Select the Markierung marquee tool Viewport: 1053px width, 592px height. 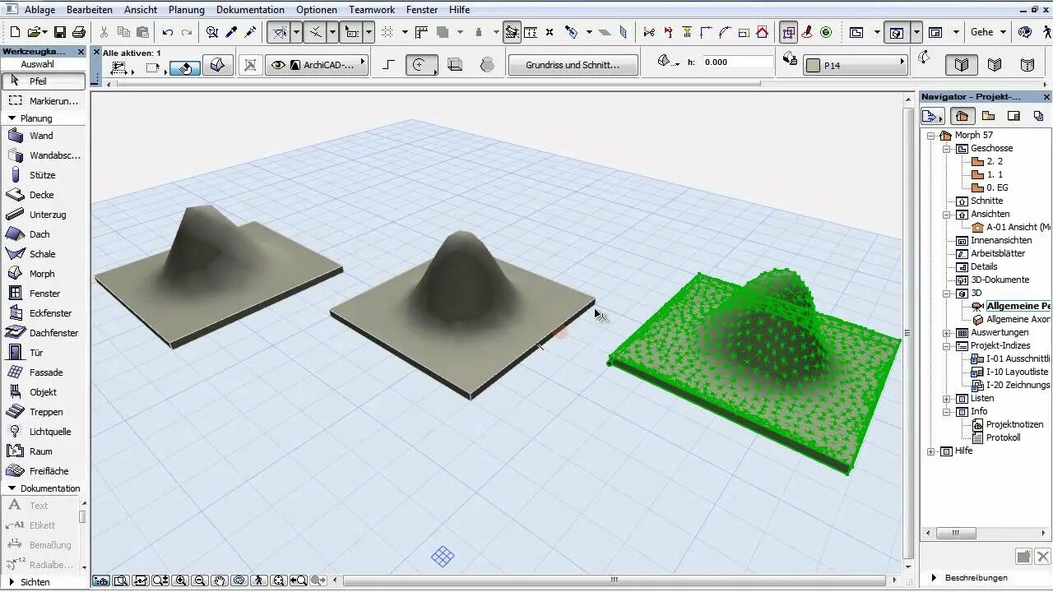[43, 101]
